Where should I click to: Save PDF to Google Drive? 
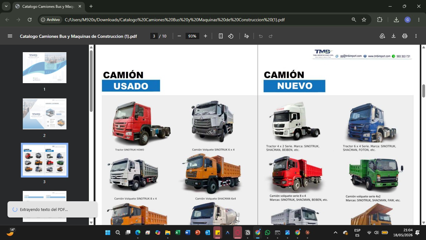click(382, 36)
